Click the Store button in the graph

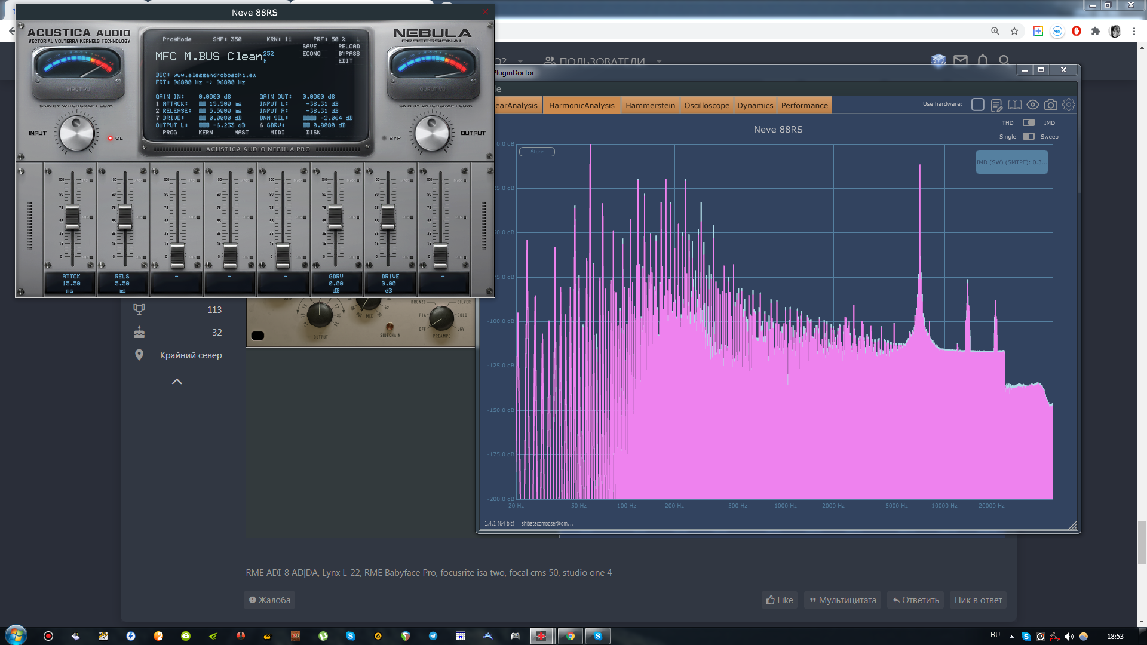(x=537, y=152)
